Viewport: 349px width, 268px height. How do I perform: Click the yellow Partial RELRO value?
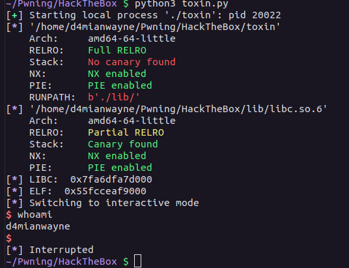click(x=126, y=132)
